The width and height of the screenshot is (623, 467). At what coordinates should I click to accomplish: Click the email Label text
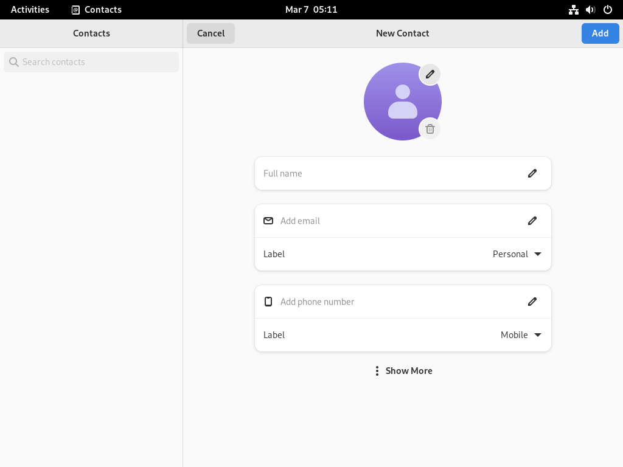(274, 254)
